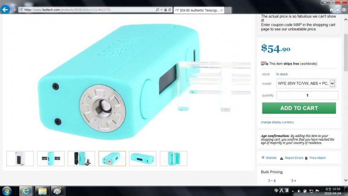Click the browser back arrow button
Viewport: 348px width, 196px height.
[5, 10]
